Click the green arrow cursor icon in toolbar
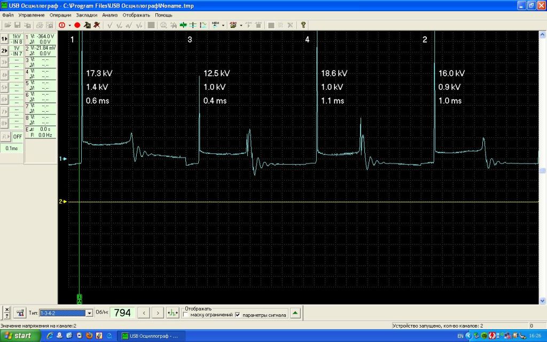Screen dimensions: 547x342 click(x=184, y=25)
